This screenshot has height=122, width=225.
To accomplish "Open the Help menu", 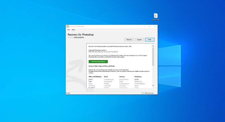I will [x=73, y=30].
